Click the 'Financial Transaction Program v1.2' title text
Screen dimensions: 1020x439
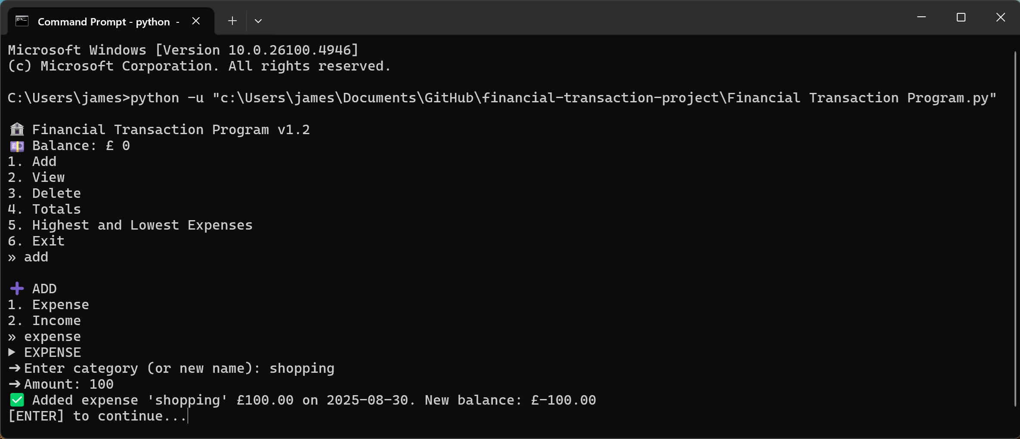171,130
